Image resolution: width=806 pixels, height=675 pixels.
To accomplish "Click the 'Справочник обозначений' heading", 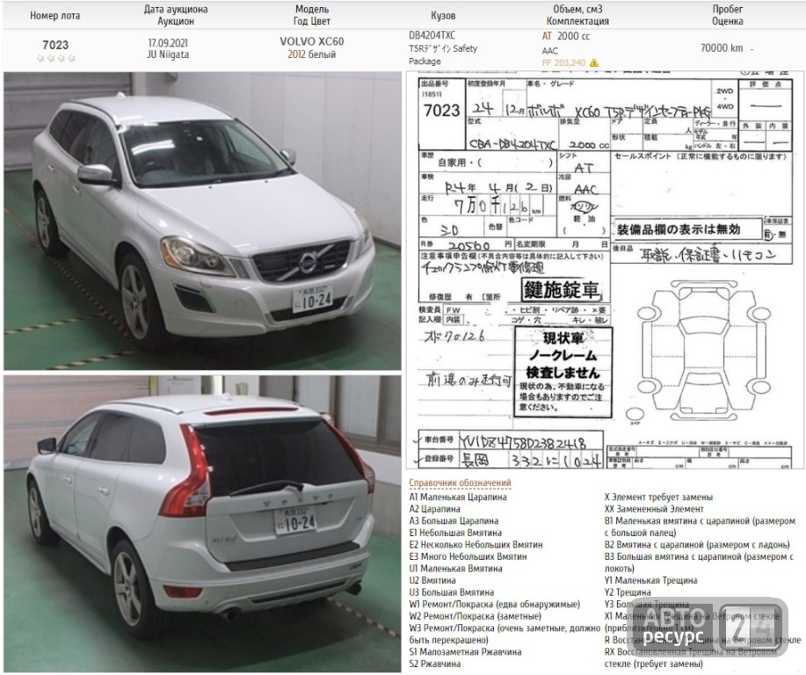I will (x=460, y=483).
